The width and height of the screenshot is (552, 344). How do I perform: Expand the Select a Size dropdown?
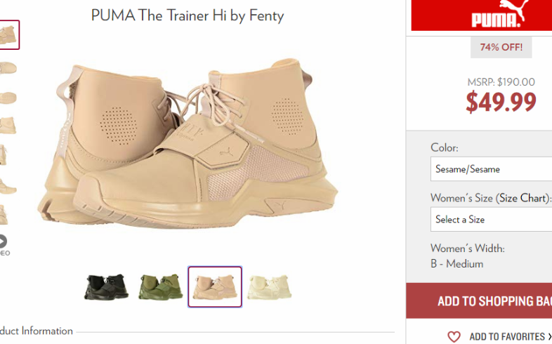click(491, 220)
